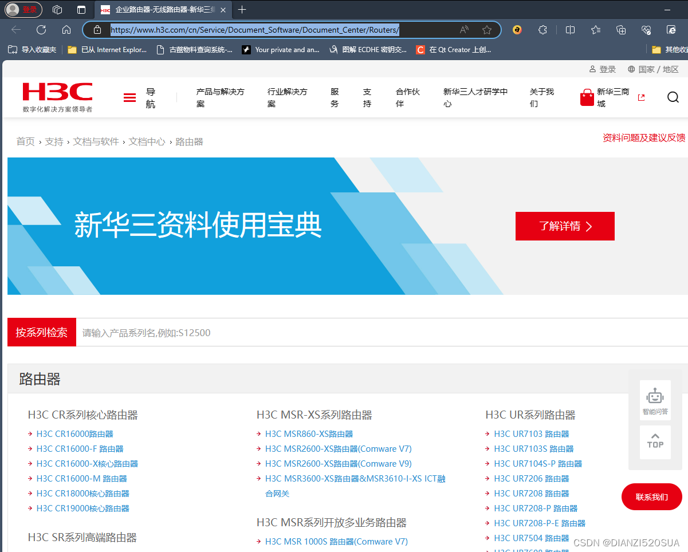Image resolution: width=688 pixels, height=552 pixels.
Task: Open the workspaces icon in title bar
Action: pyautogui.click(x=57, y=10)
